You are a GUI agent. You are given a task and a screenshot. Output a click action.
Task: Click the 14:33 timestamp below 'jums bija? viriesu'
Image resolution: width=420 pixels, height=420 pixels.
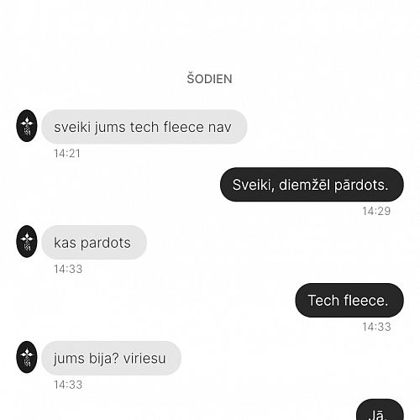coord(68,385)
